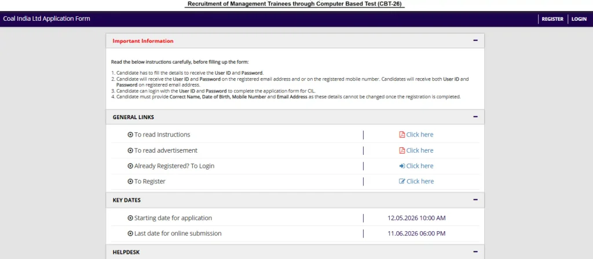Click the HELPDESK heading
The image size is (593, 259).
point(126,252)
